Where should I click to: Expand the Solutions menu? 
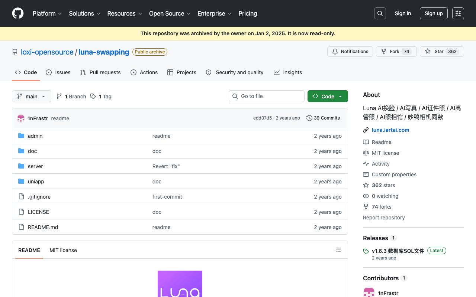(85, 13)
